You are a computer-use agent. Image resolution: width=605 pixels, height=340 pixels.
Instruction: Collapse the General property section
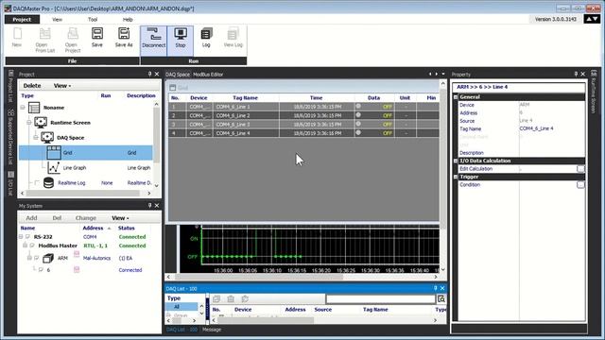(x=456, y=97)
